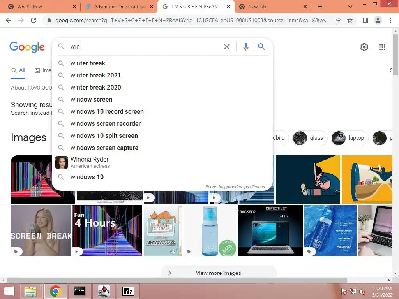399x299 pixels.
Task: Open the Google apps grid
Action: pos(382,47)
